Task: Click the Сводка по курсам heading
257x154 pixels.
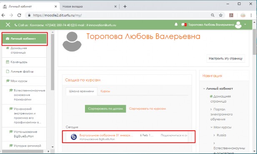Action: tap(83, 80)
